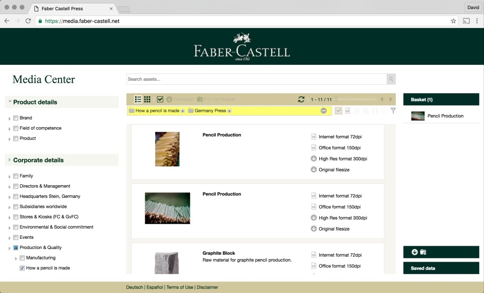Expand Environmental & Social commitment node
The width and height of the screenshot is (484, 293).
tap(10, 228)
